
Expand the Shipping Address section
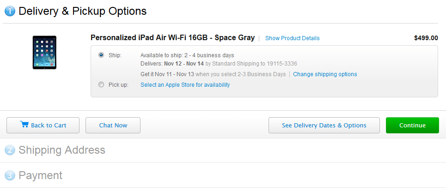[x=62, y=150]
